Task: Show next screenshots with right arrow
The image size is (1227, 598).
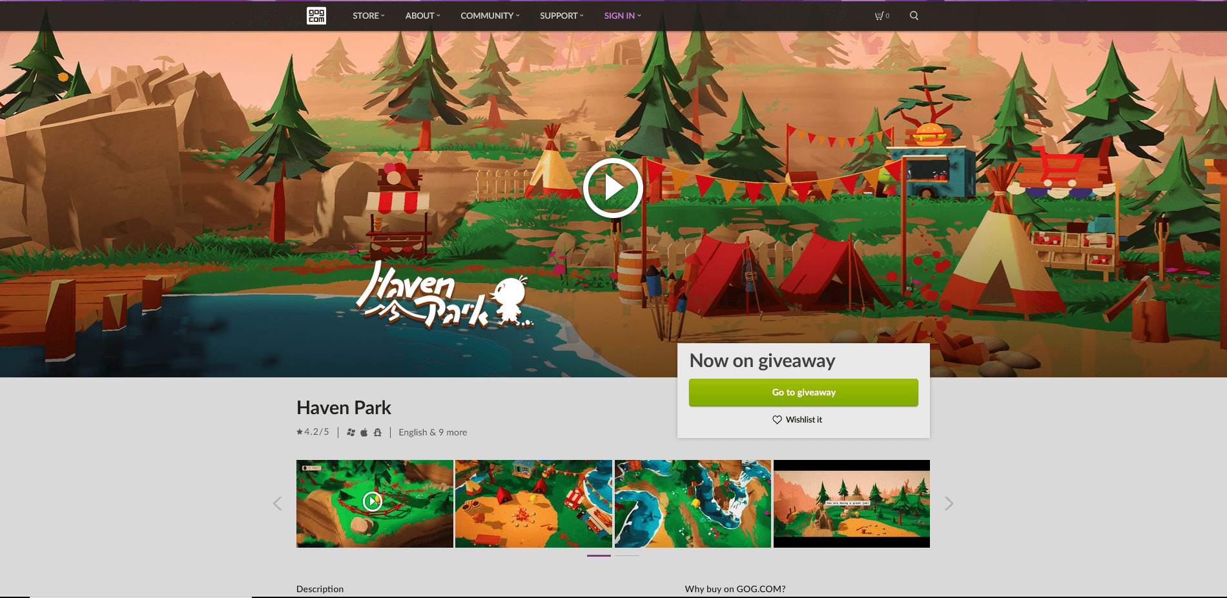Action: 949,503
